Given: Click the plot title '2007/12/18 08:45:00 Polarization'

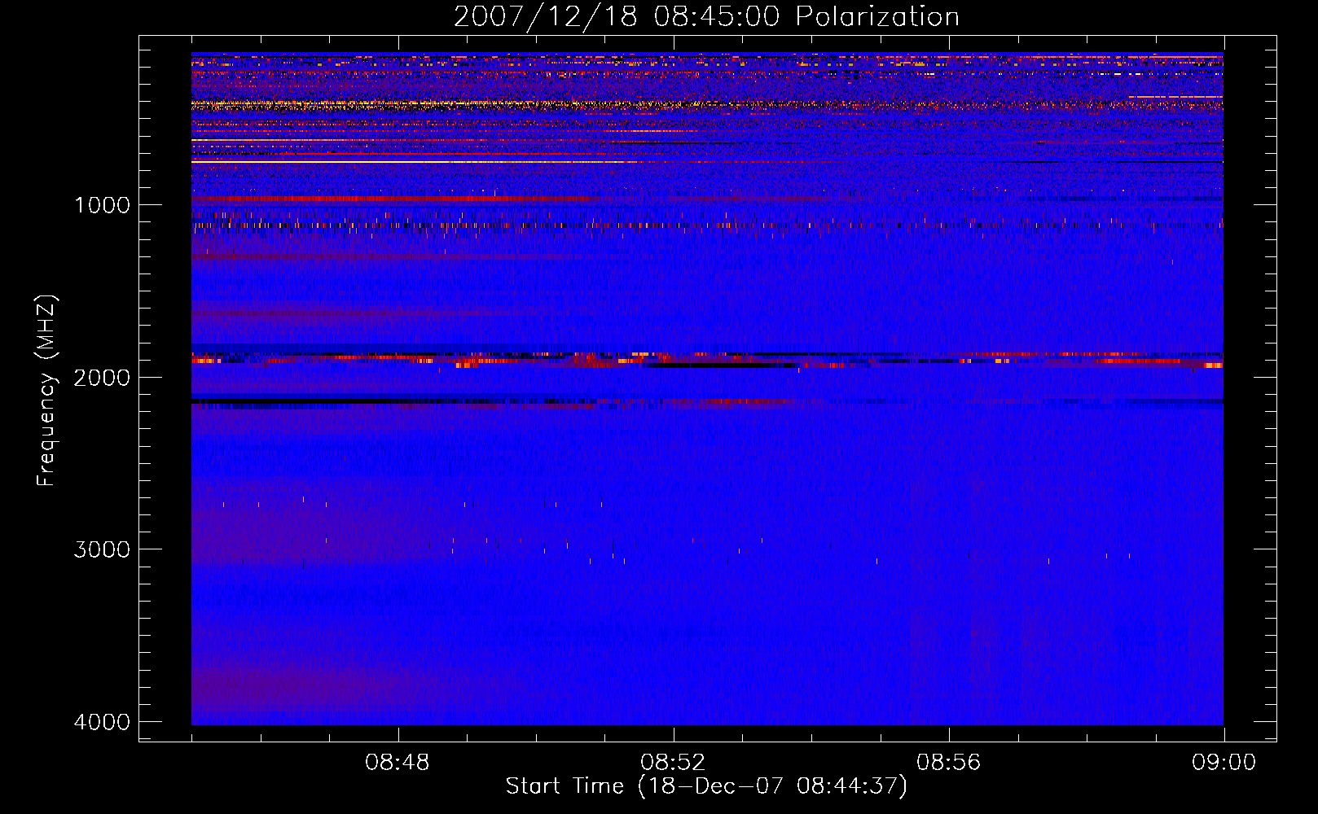Looking at the screenshot, I should point(706,17).
